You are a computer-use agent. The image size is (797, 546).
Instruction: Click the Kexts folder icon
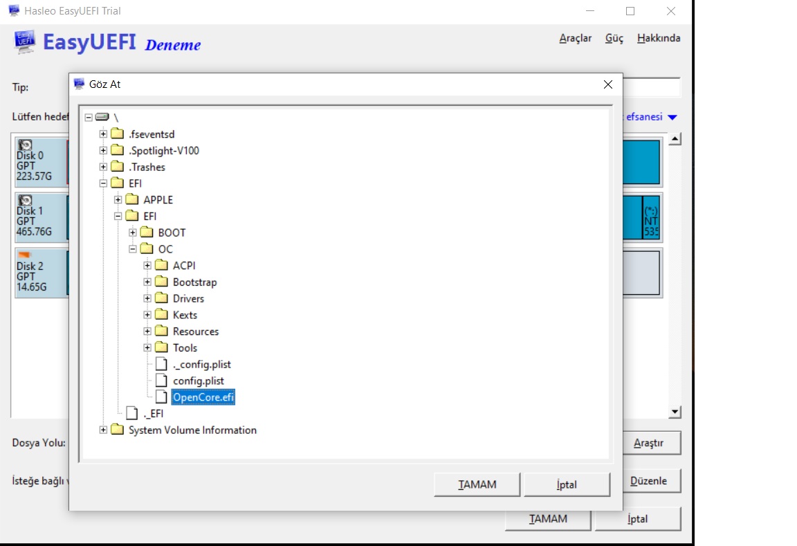tap(161, 315)
